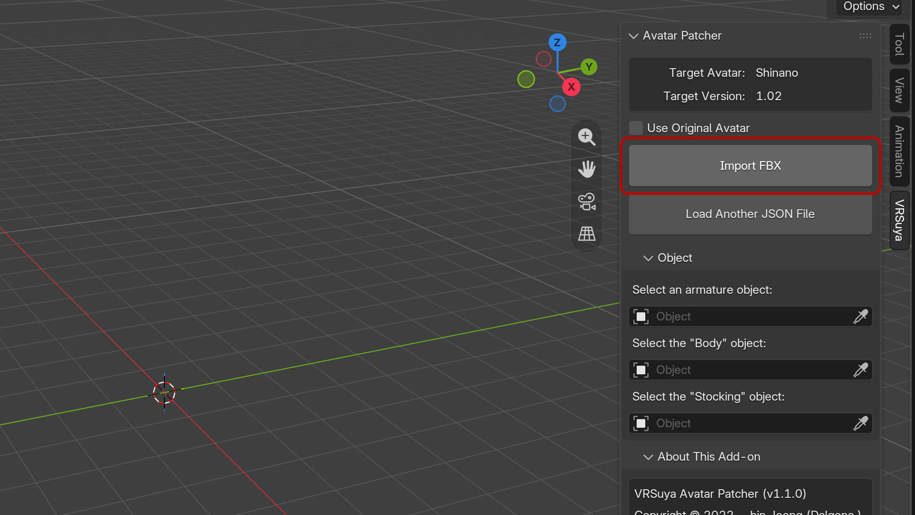Open the "Stocking" object selector field
The height and width of the screenshot is (515, 915).
[751, 423]
